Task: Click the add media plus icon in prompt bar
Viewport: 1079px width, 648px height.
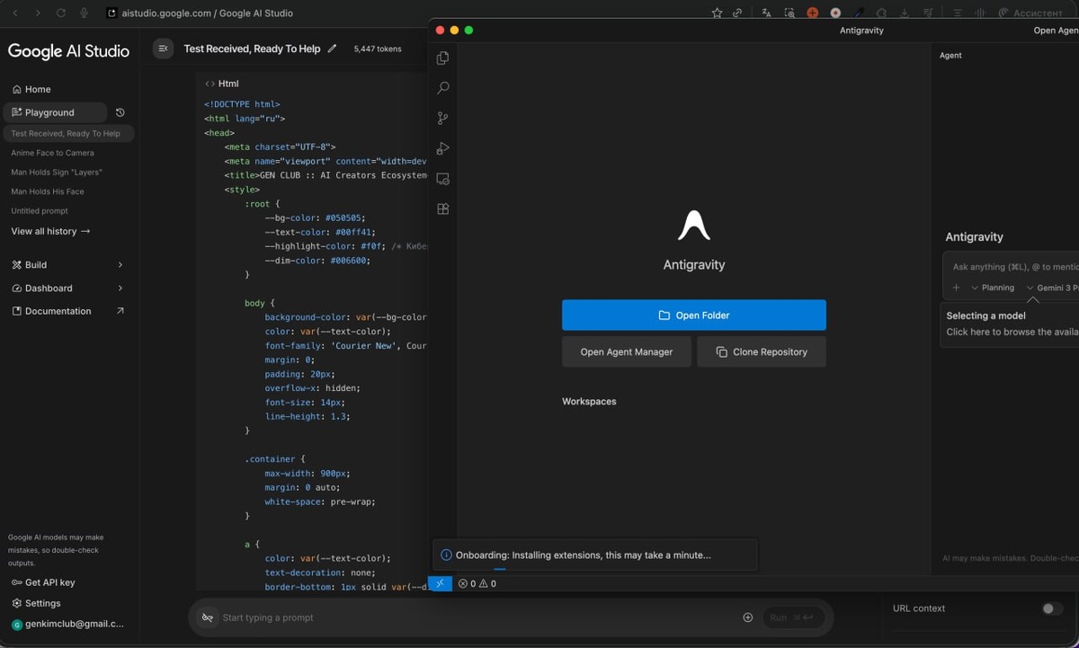Action: click(747, 617)
